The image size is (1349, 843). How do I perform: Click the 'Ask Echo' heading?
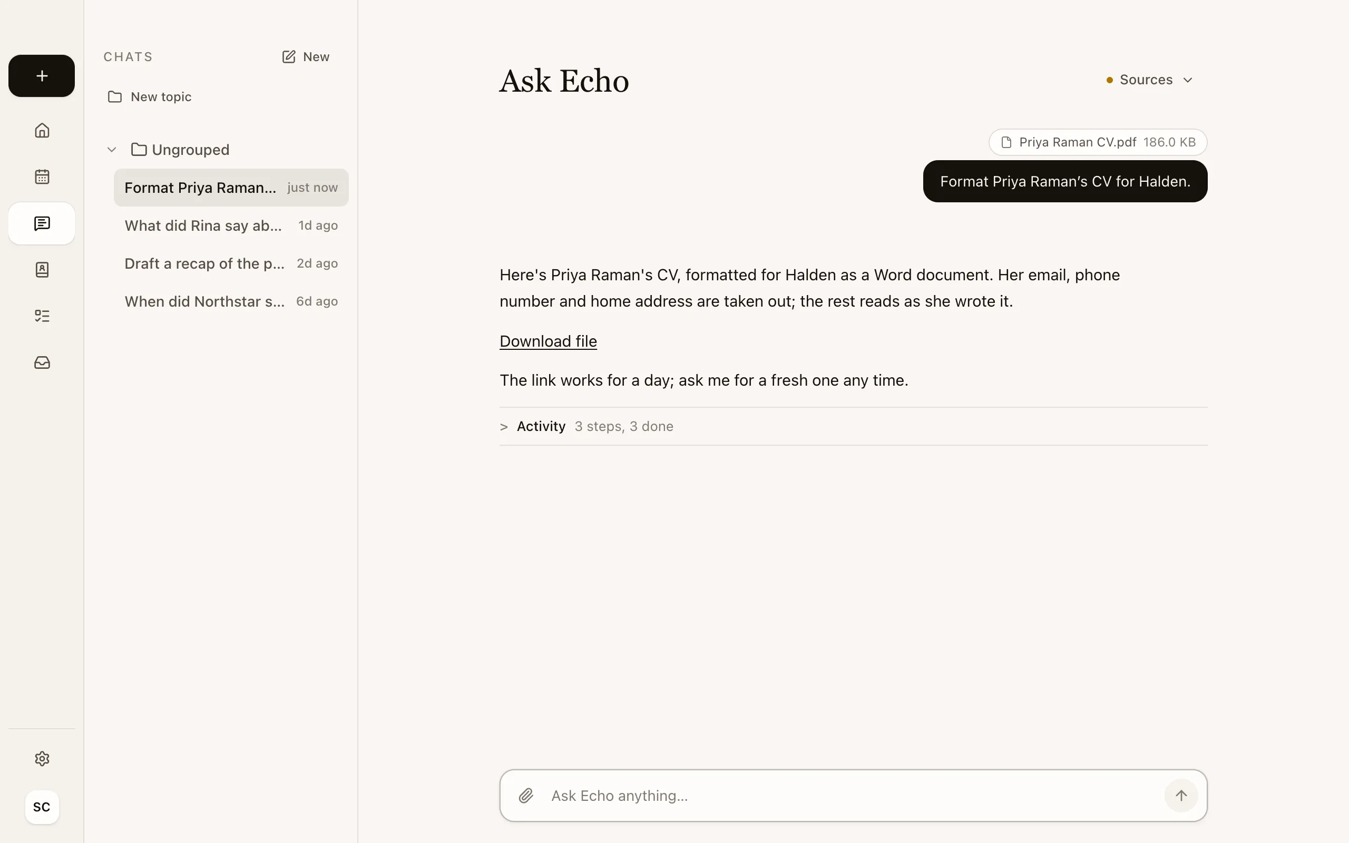563,81
